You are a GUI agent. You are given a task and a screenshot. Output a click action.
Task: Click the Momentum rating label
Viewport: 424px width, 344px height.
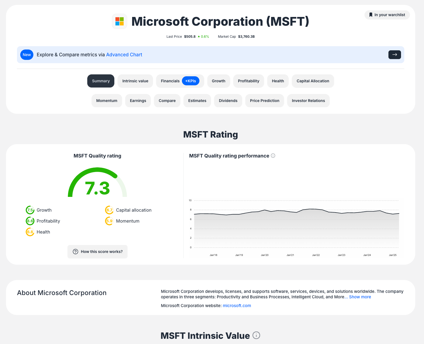pos(128,221)
